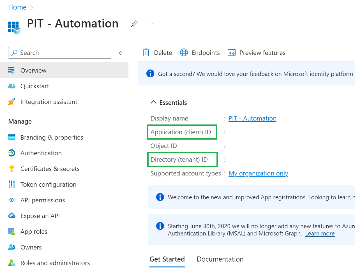Launch the Integration assistant
This screenshot has height=275, width=355.
tap(49, 102)
